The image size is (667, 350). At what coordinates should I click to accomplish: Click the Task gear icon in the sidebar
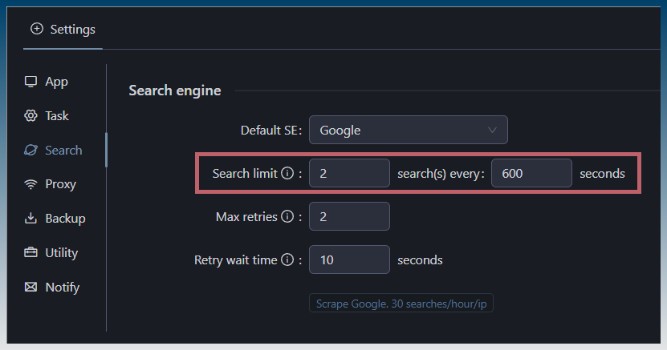31,116
